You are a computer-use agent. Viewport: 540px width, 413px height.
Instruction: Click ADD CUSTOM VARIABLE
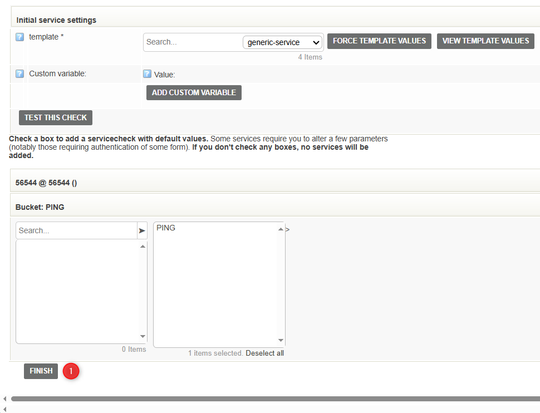(x=194, y=92)
